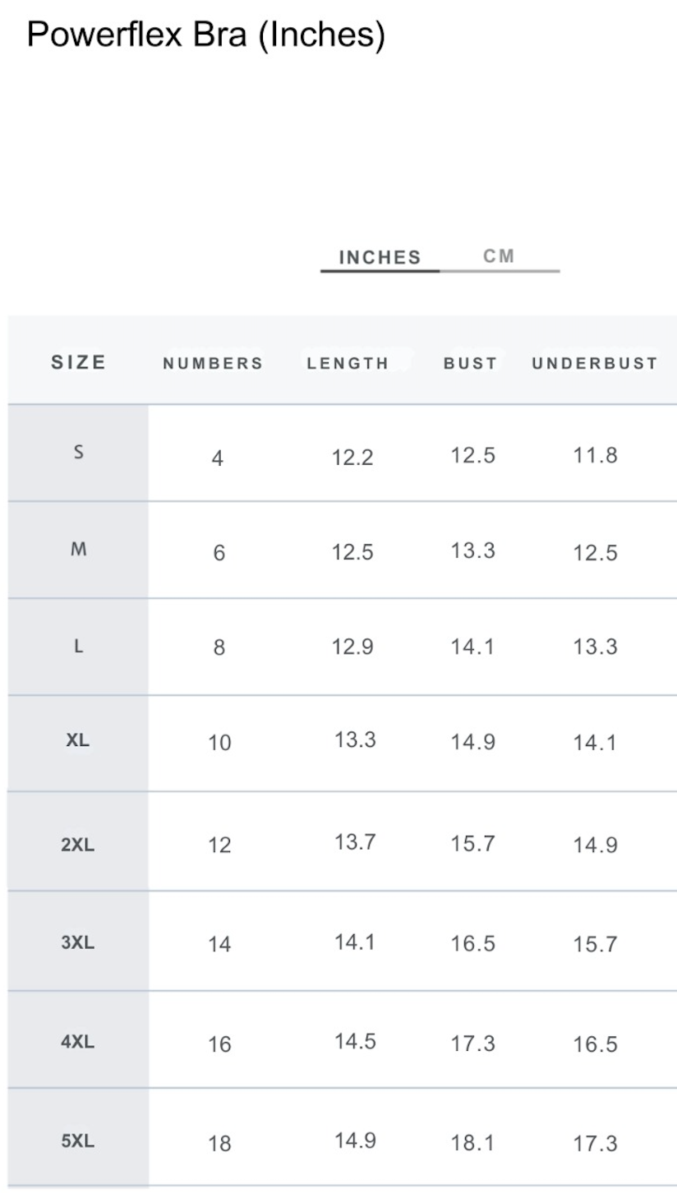677x1193 pixels.
Task: Click the 13.7 length value for 2XL
Action: point(355,841)
